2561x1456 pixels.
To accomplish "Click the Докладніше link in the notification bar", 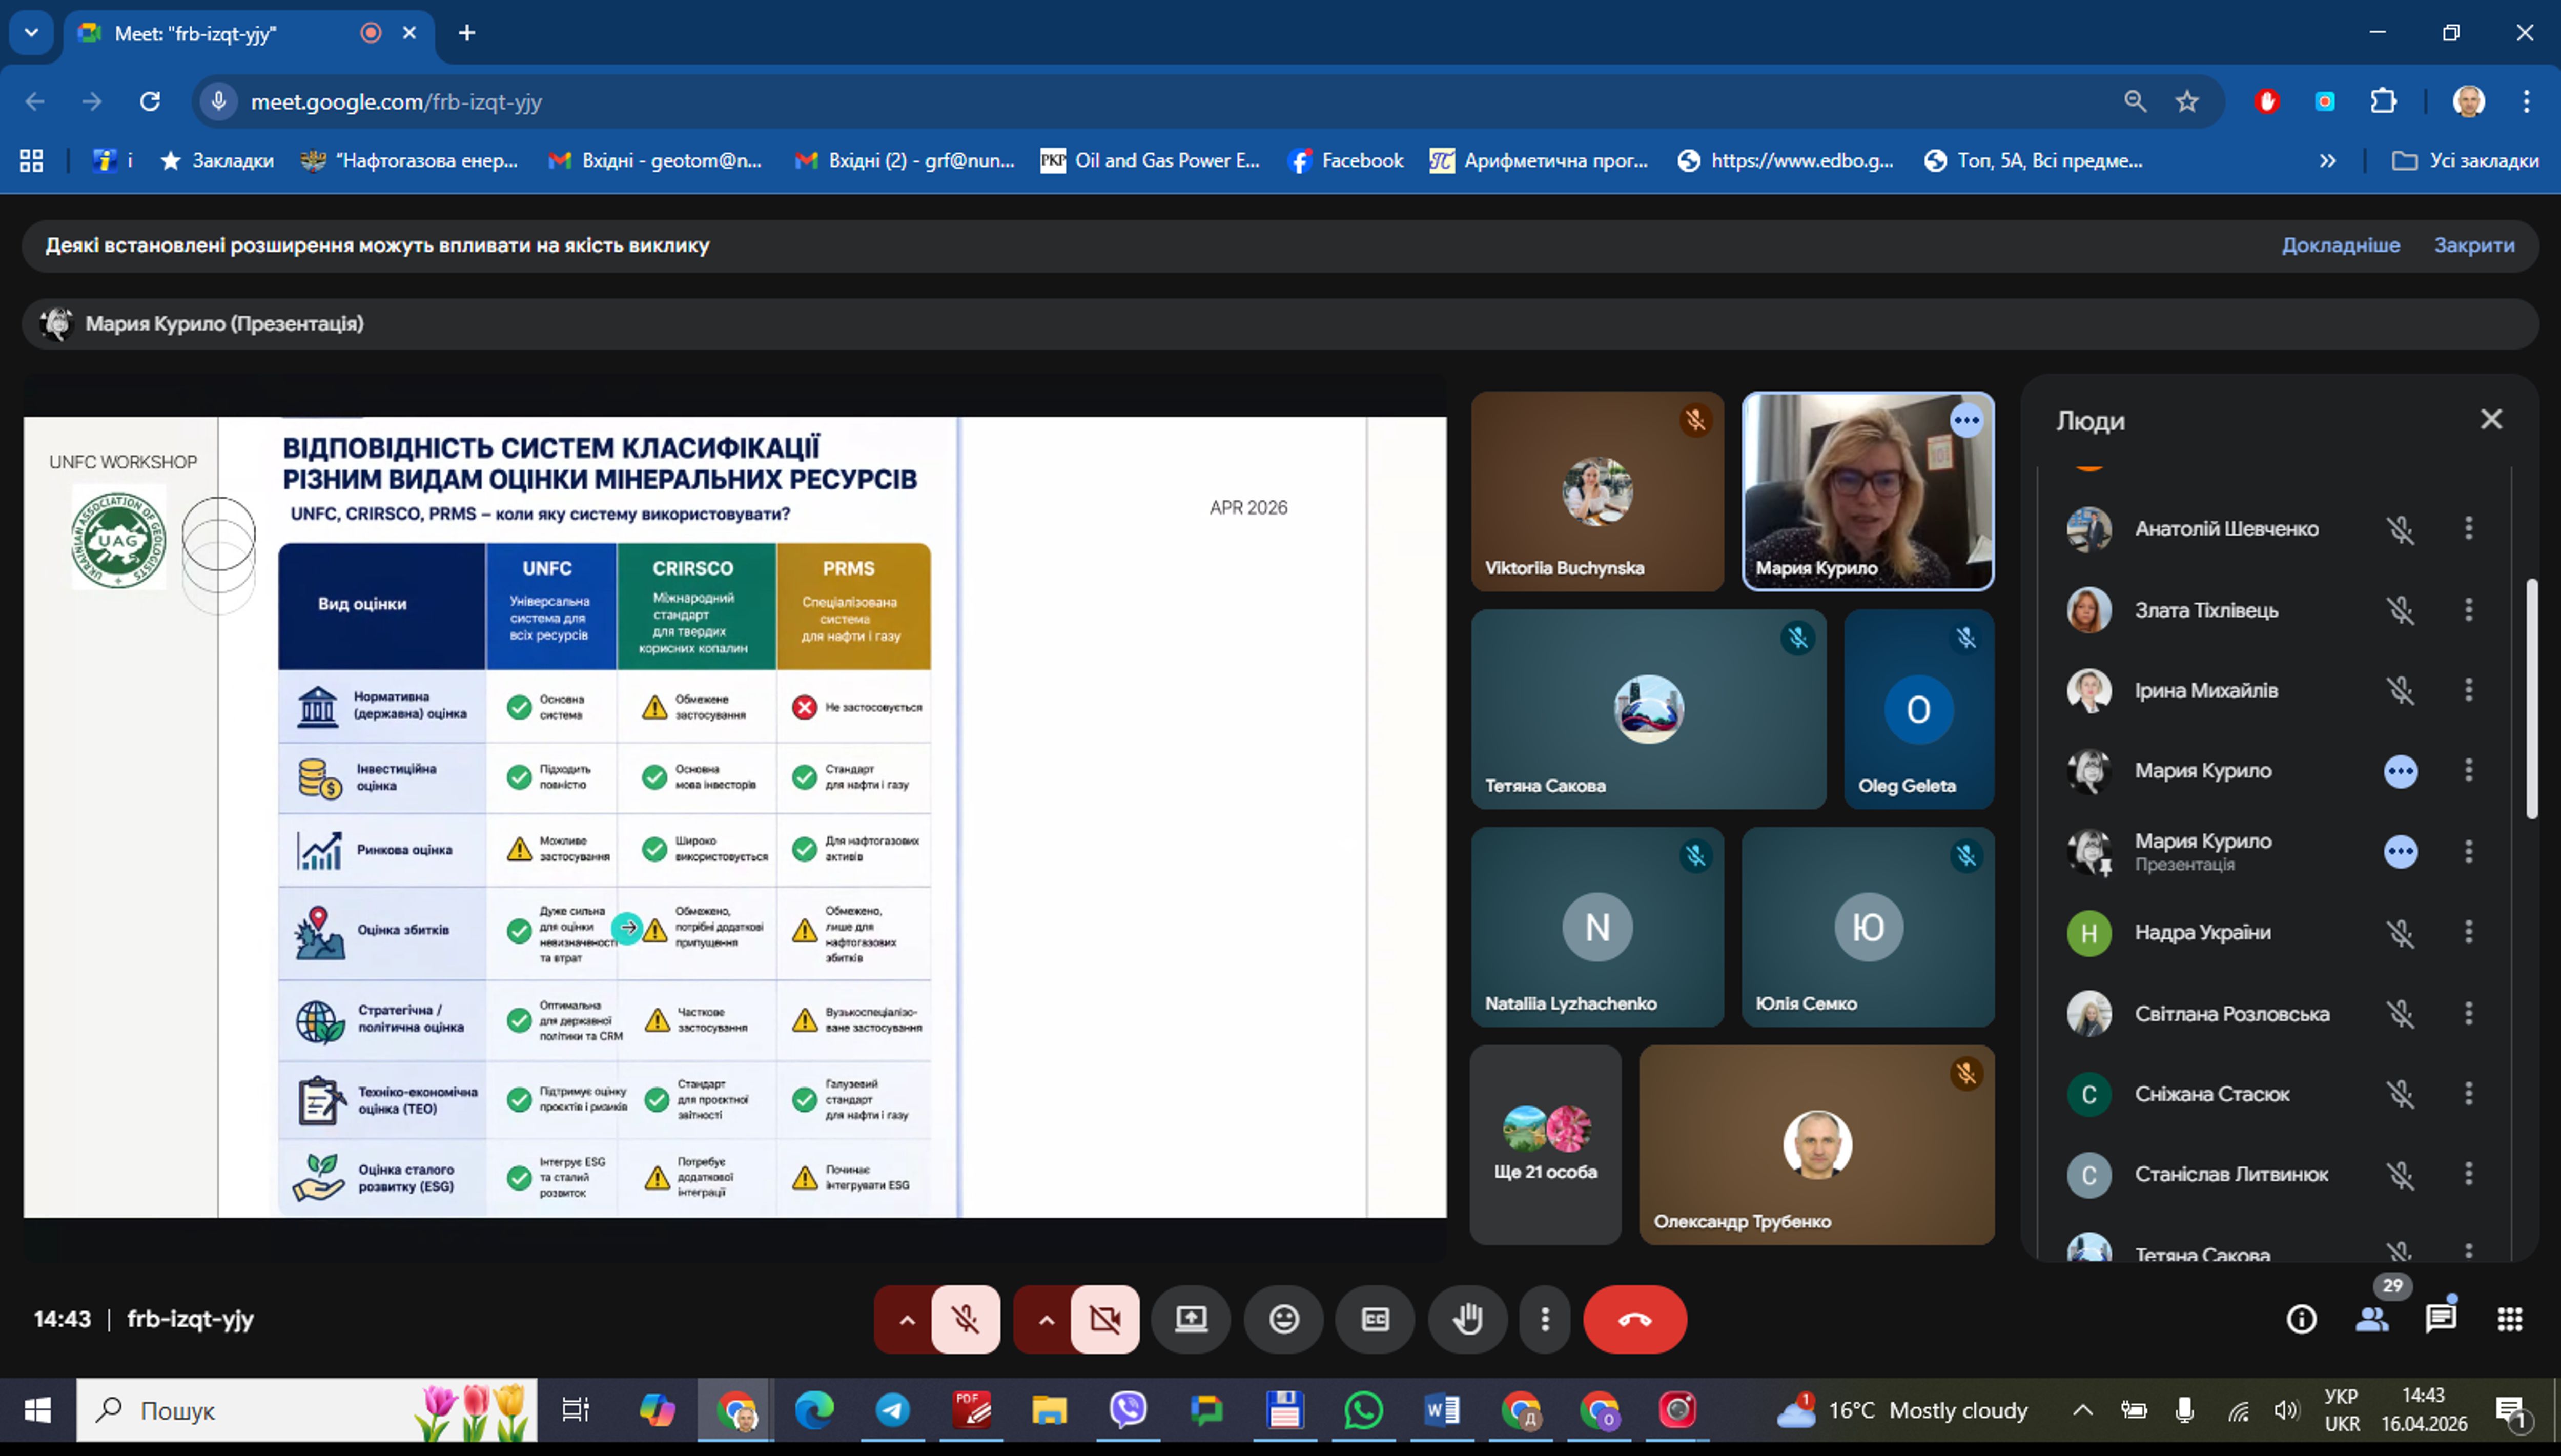I will tap(2340, 245).
